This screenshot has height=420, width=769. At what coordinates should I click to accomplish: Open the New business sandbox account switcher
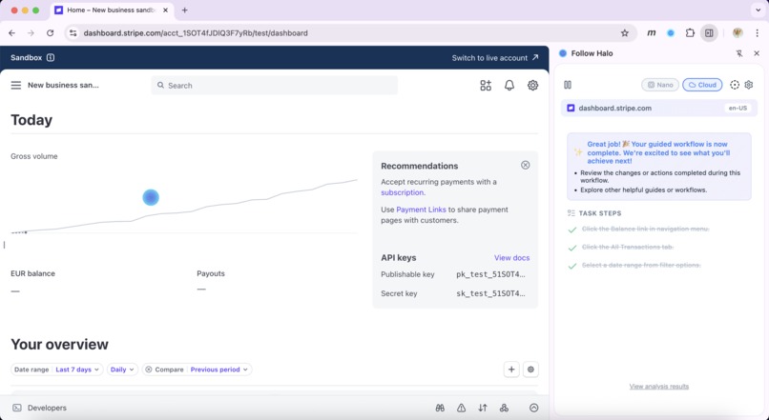63,85
